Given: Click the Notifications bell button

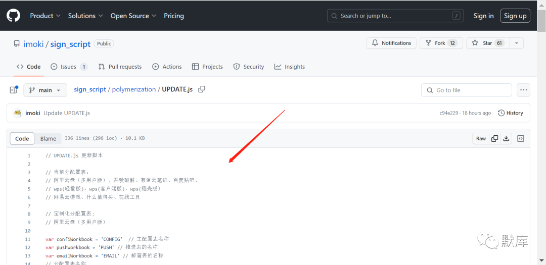Looking at the screenshot, I should 391,43.
